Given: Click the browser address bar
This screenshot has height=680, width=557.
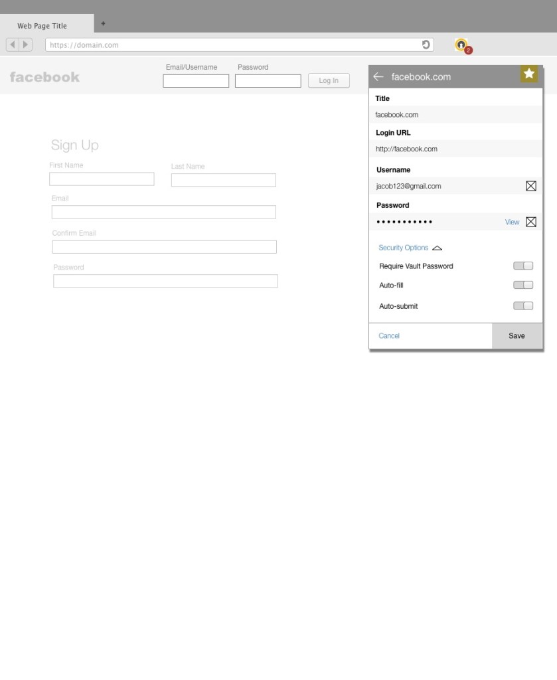Looking at the screenshot, I should [232, 45].
